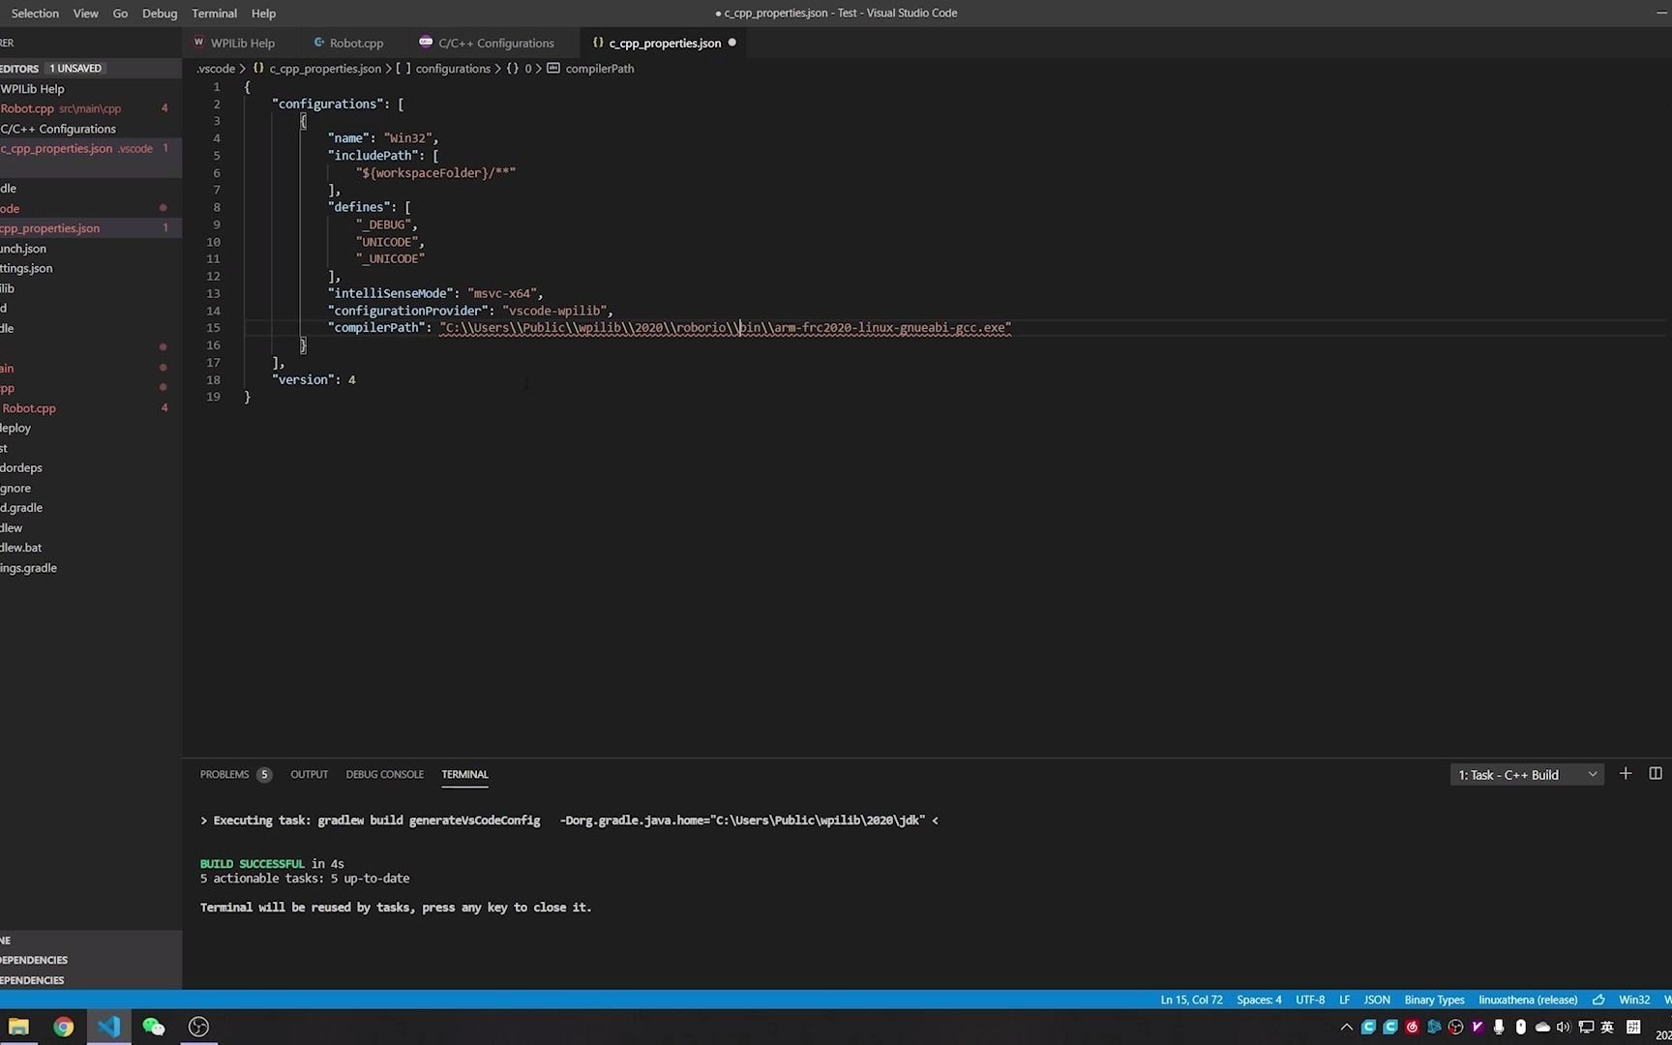Click the microphone tray icon
The height and width of the screenshot is (1045, 1672).
click(x=1499, y=1027)
